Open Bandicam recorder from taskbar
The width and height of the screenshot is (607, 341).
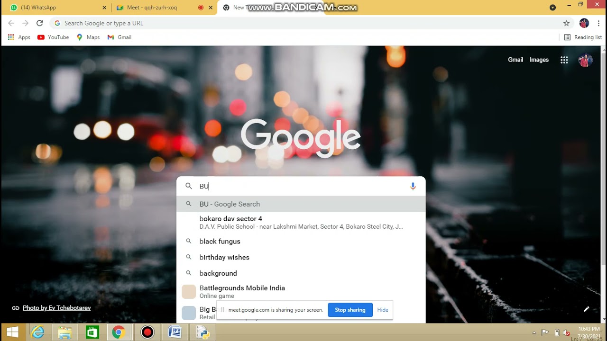click(x=147, y=332)
